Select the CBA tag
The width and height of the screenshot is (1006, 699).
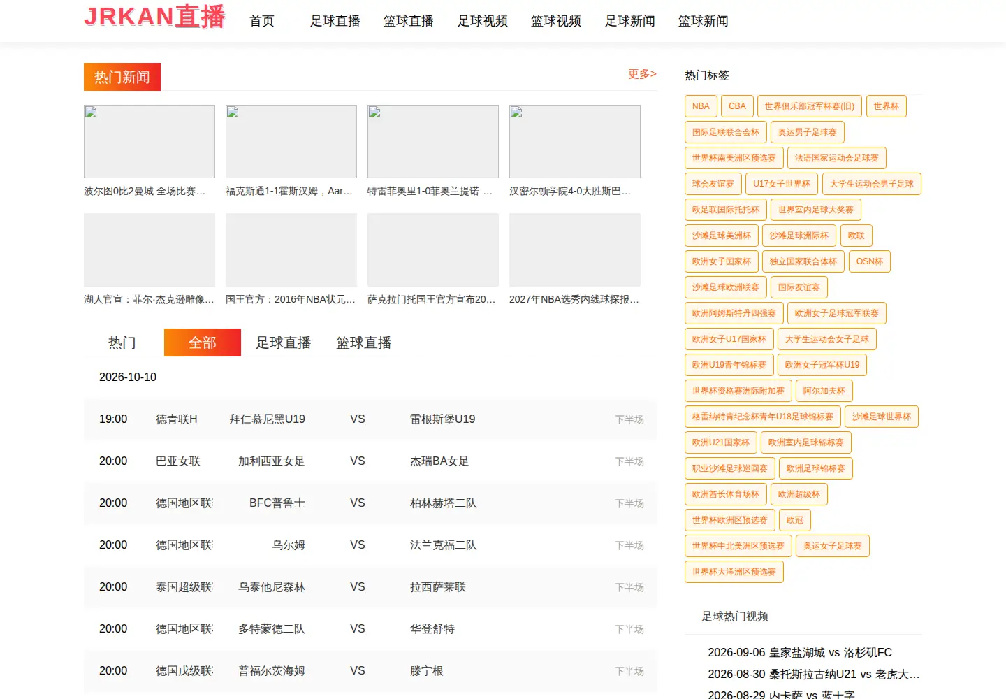click(737, 106)
